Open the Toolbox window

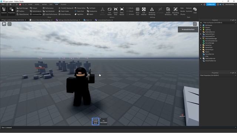point(21,11)
